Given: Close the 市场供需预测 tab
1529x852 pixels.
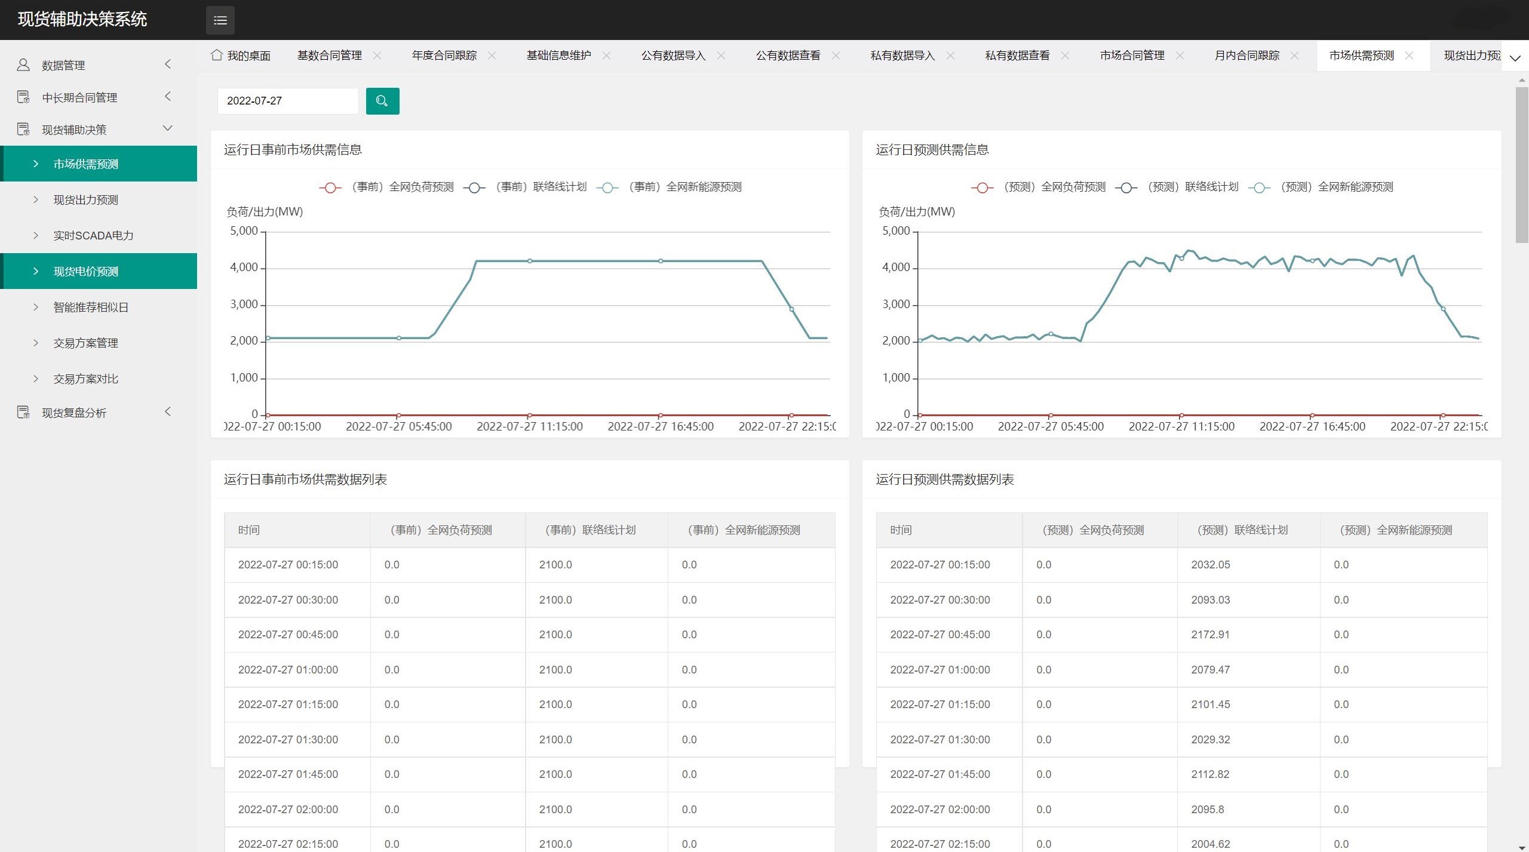Looking at the screenshot, I should (x=1409, y=56).
